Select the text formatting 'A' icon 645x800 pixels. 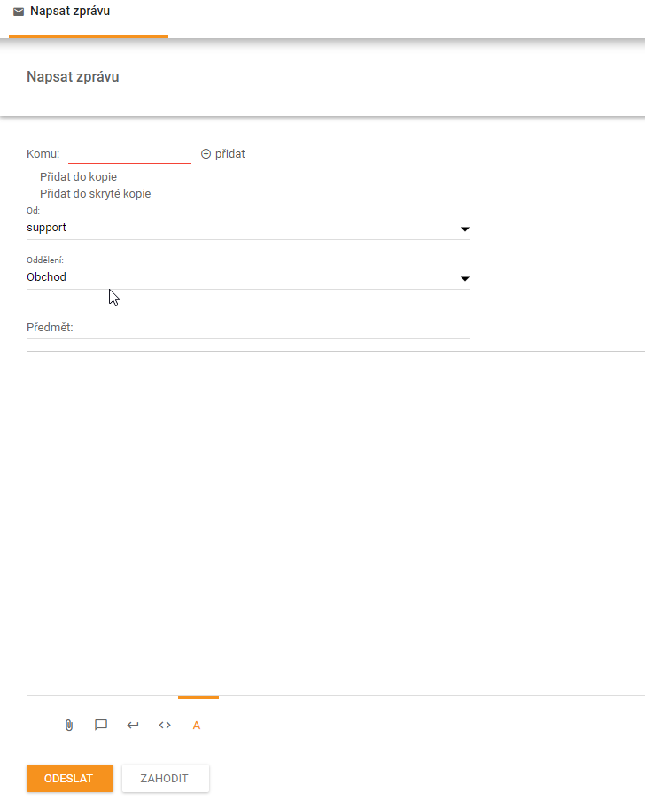click(197, 726)
